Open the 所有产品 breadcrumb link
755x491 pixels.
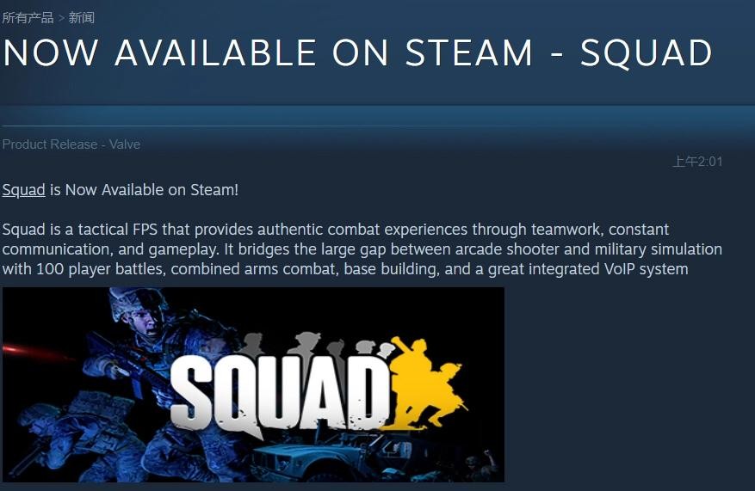pyautogui.click(x=28, y=18)
